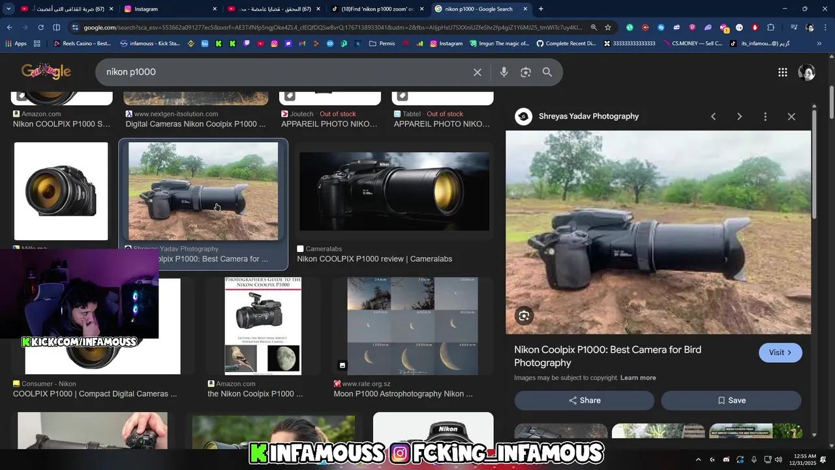Click the Tabtel APPAREIL PHOTO NIKON caption

[x=442, y=124]
